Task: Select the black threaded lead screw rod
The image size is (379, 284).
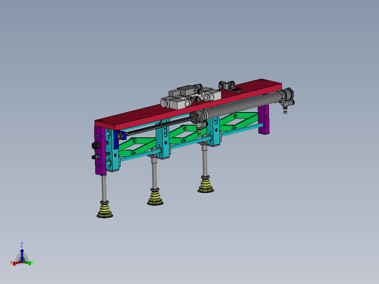Action: [x=160, y=126]
